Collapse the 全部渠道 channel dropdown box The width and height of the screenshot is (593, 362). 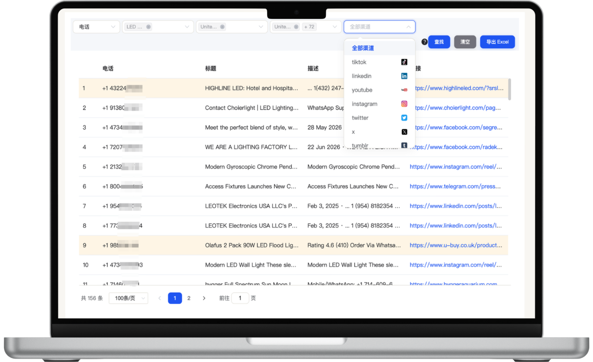tap(380, 27)
